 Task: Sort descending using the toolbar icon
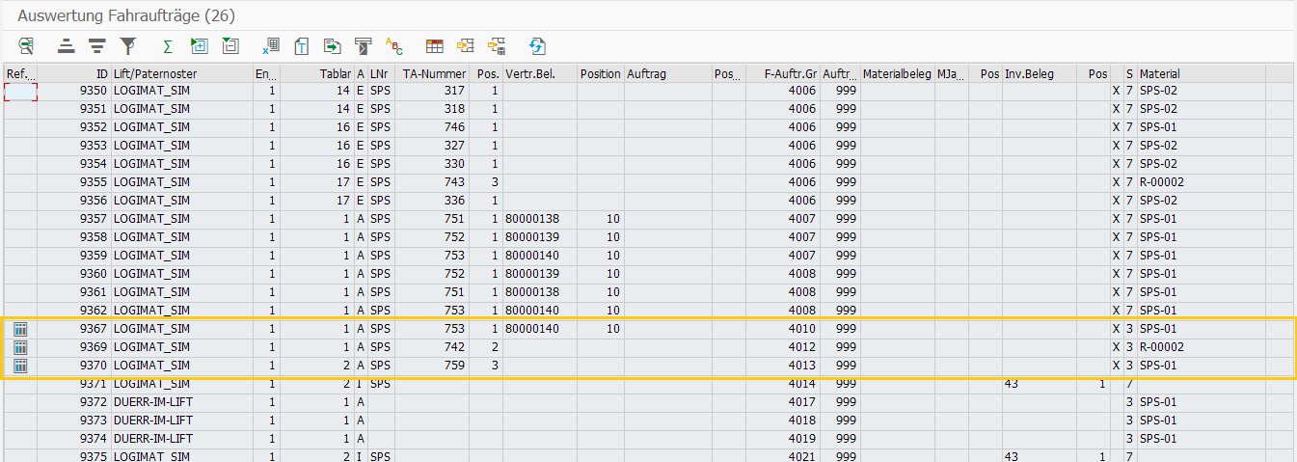pos(96,45)
